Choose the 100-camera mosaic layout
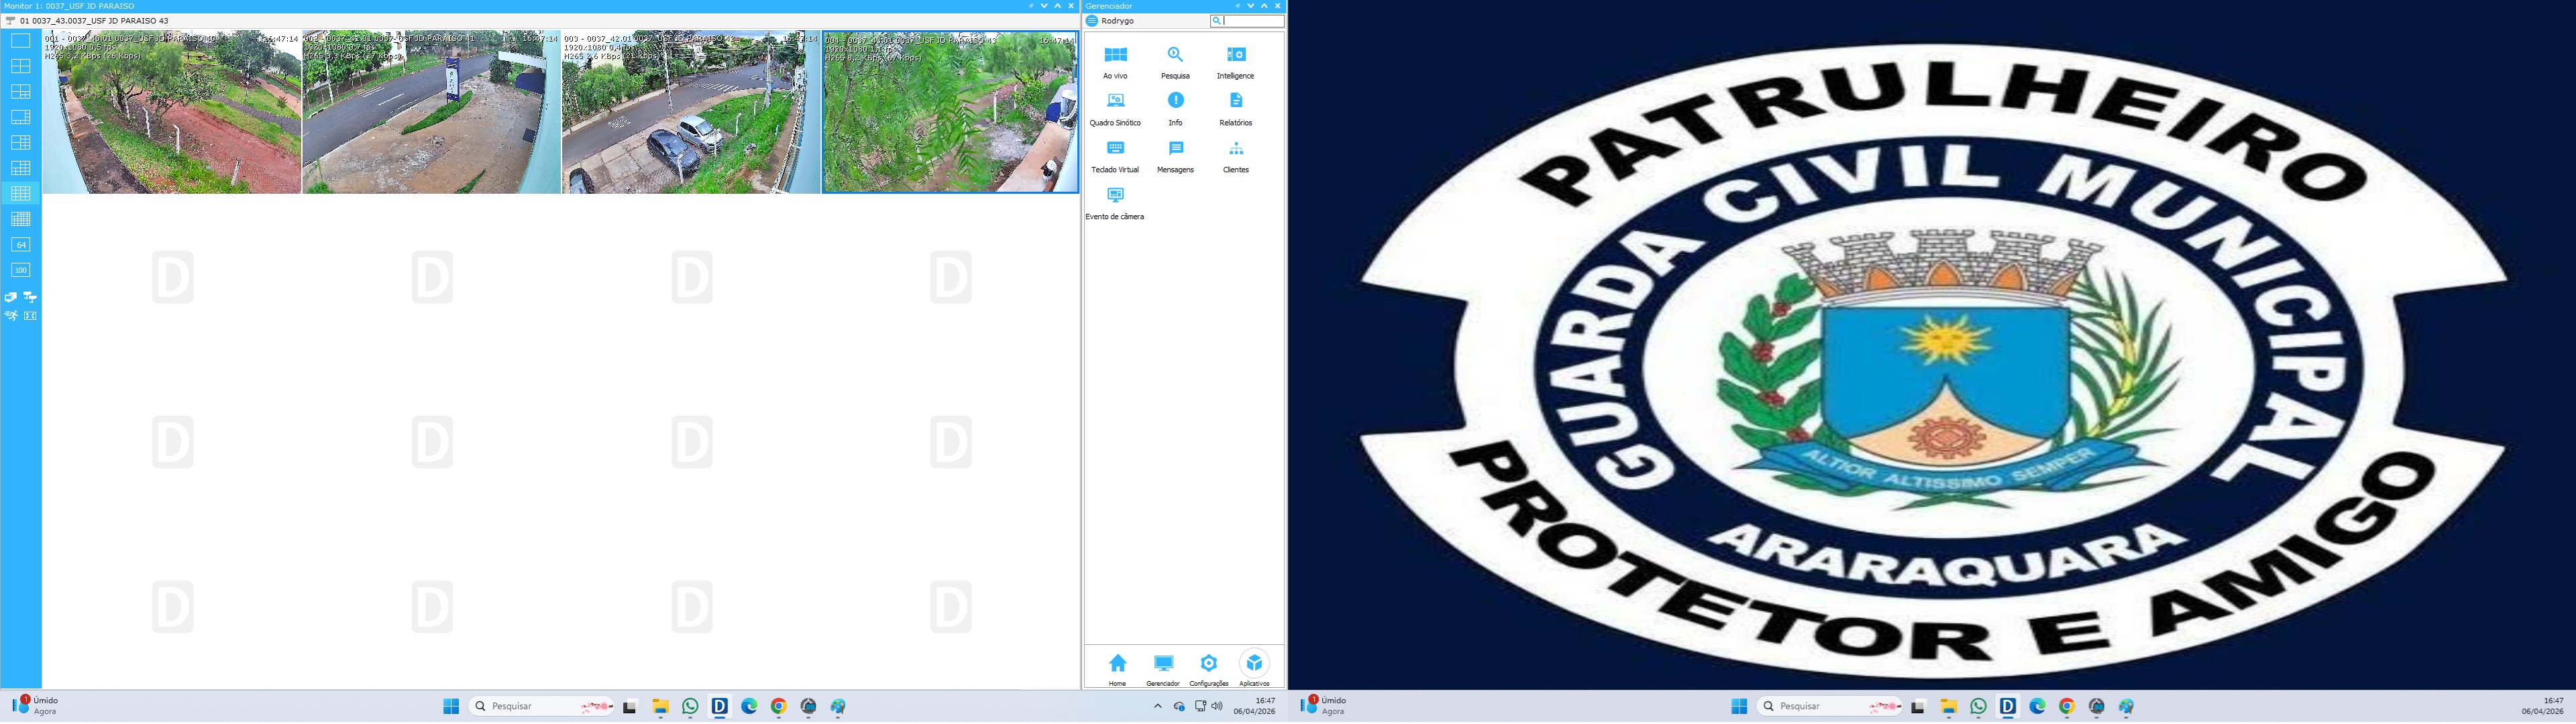Viewport: 2576px width, 724px height. tap(20, 270)
